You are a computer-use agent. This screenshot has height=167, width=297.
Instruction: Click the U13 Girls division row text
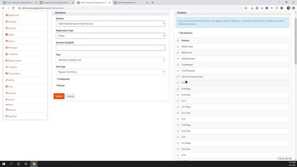[x=186, y=149]
